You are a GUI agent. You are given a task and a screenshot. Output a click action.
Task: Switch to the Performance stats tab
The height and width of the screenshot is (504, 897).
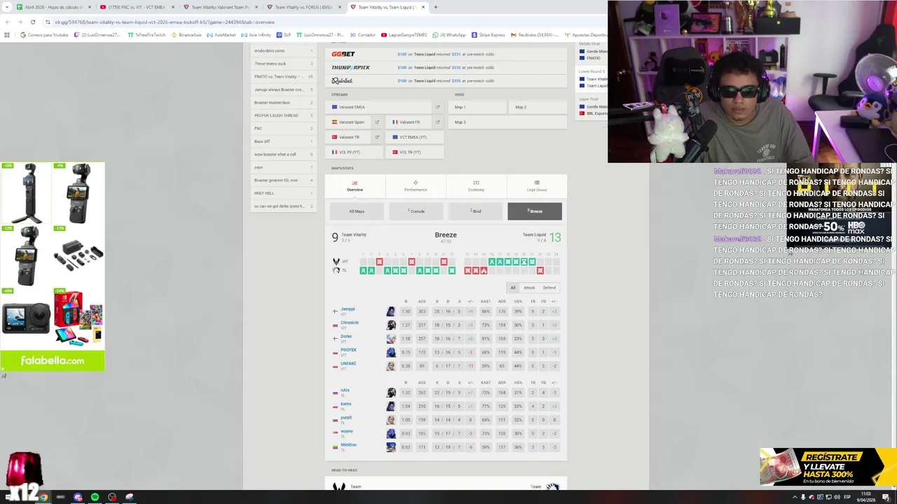[x=416, y=185]
